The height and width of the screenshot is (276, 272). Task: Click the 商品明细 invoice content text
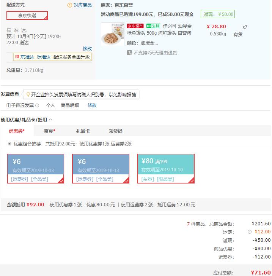[x=70, y=105]
